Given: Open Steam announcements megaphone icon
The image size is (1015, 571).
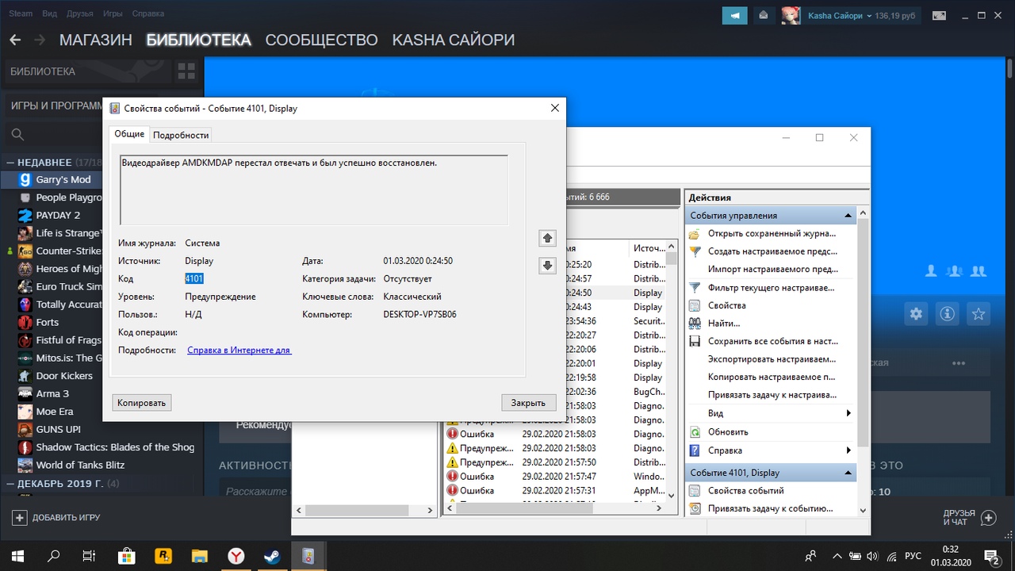Looking at the screenshot, I should pyautogui.click(x=734, y=15).
